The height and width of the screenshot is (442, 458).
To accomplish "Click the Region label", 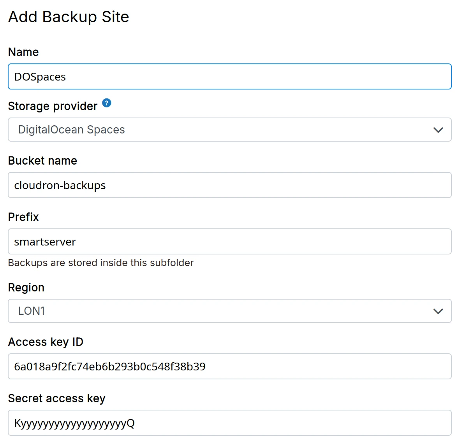I will tap(26, 288).
